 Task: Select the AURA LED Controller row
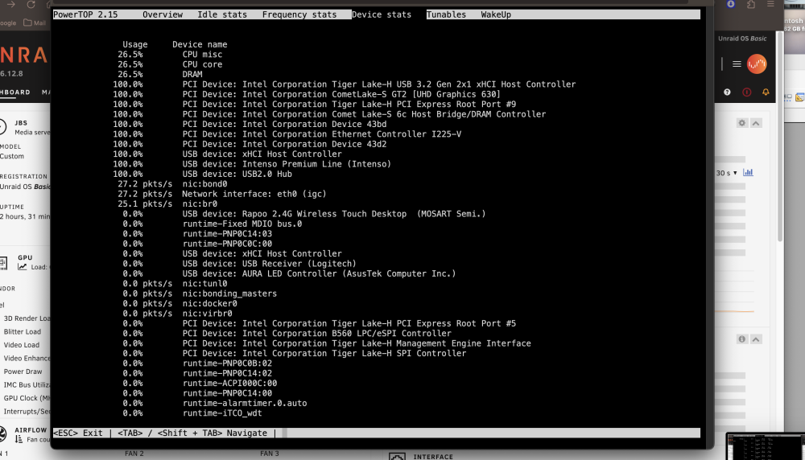(289, 274)
